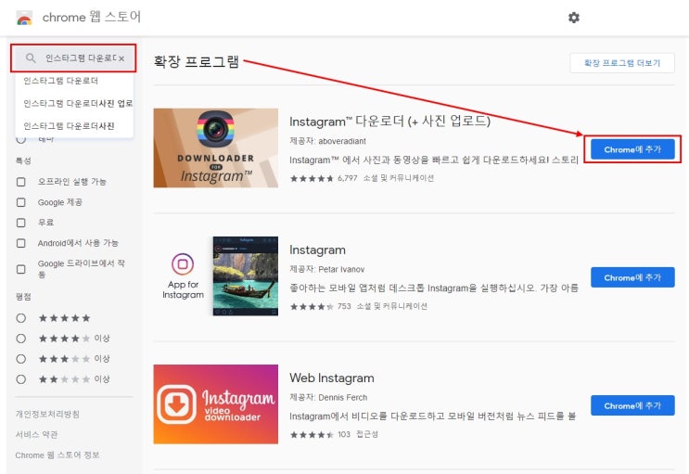
Task: Click provider text Dennis Ferch
Action: [x=342, y=398]
